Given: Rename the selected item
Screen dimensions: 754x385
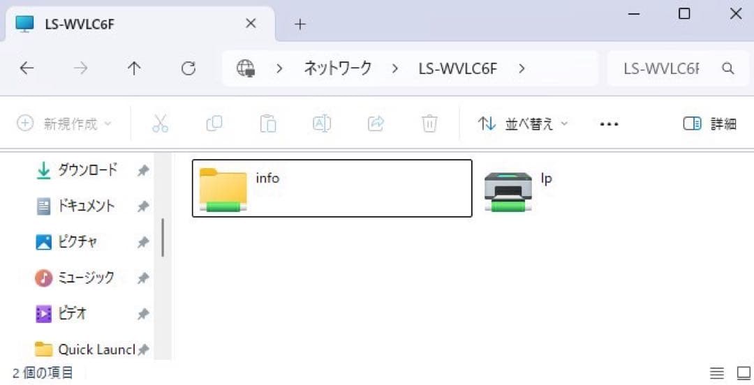Looking at the screenshot, I should [322, 123].
